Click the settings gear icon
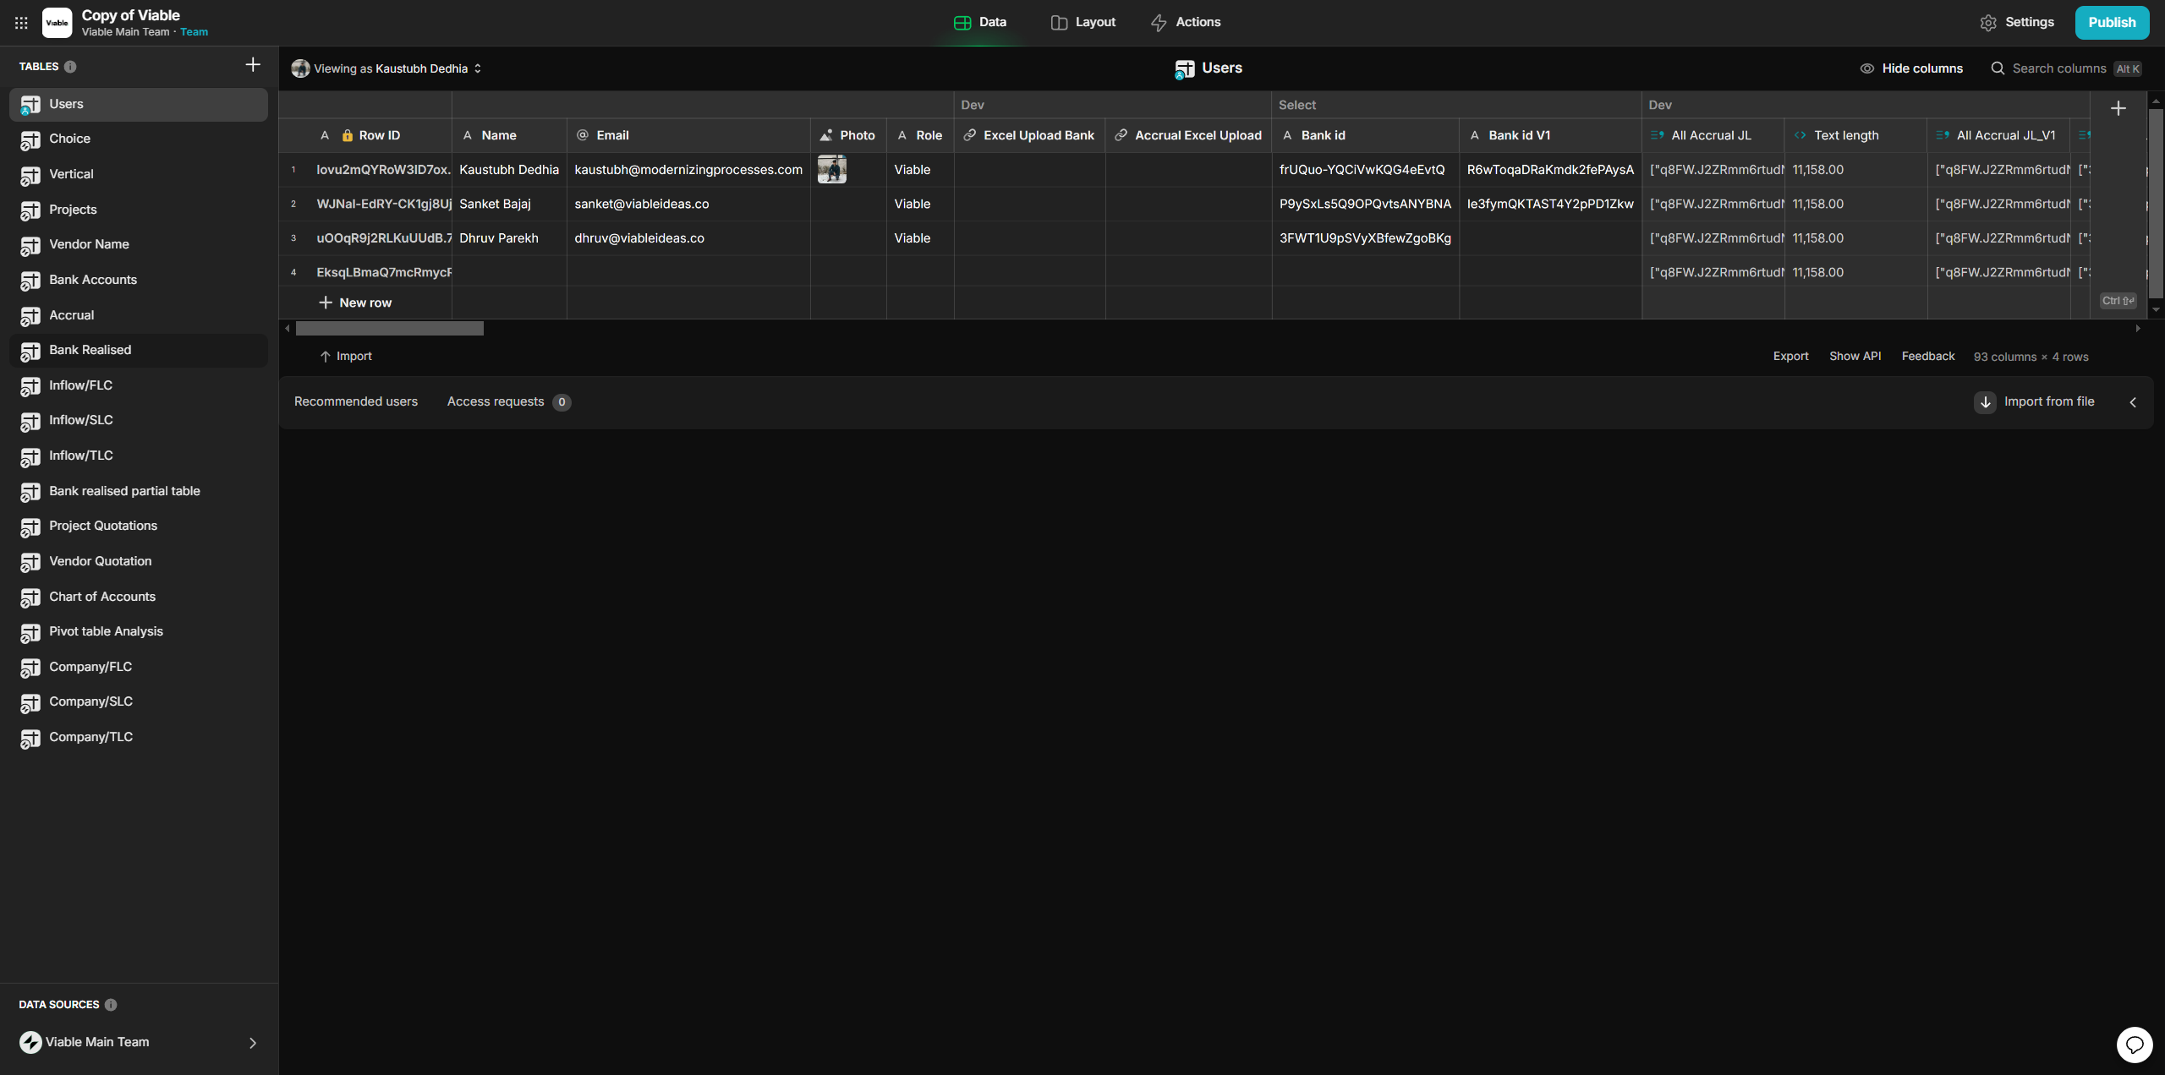This screenshot has height=1075, width=2165. click(x=1988, y=23)
